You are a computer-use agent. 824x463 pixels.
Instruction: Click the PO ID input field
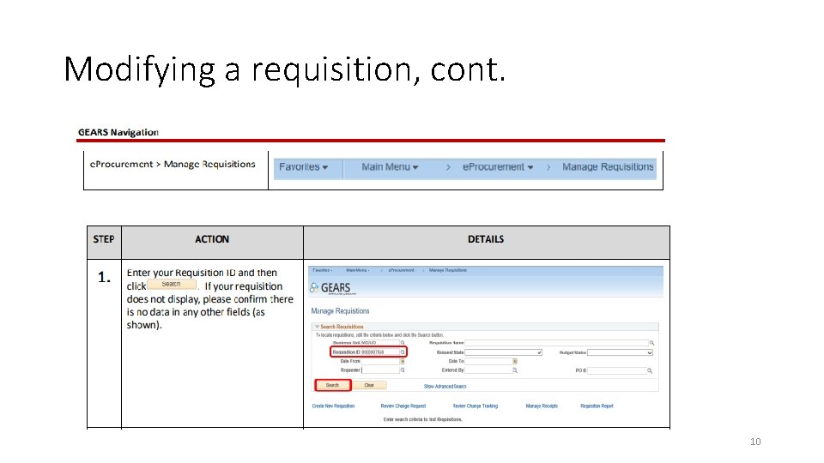pos(617,370)
